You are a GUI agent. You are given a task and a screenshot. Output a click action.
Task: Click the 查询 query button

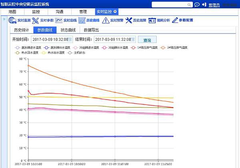click(x=147, y=39)
